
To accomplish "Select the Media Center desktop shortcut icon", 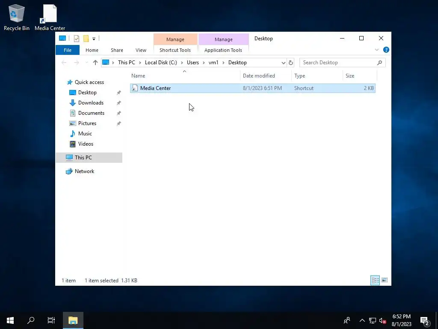I will (50, 17).
